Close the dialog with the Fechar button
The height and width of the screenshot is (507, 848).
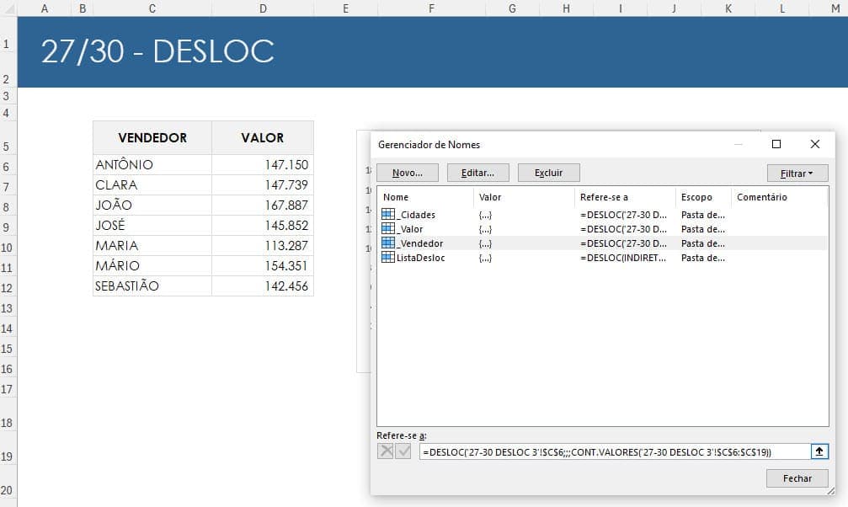pyautogui.click(x=797, y=478)
